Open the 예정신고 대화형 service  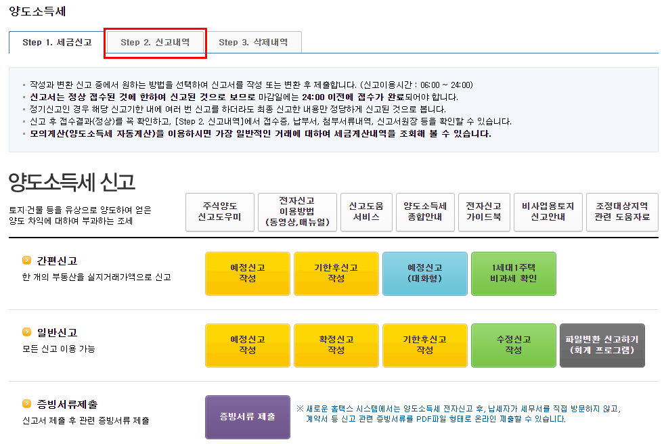tap(424, 273)
